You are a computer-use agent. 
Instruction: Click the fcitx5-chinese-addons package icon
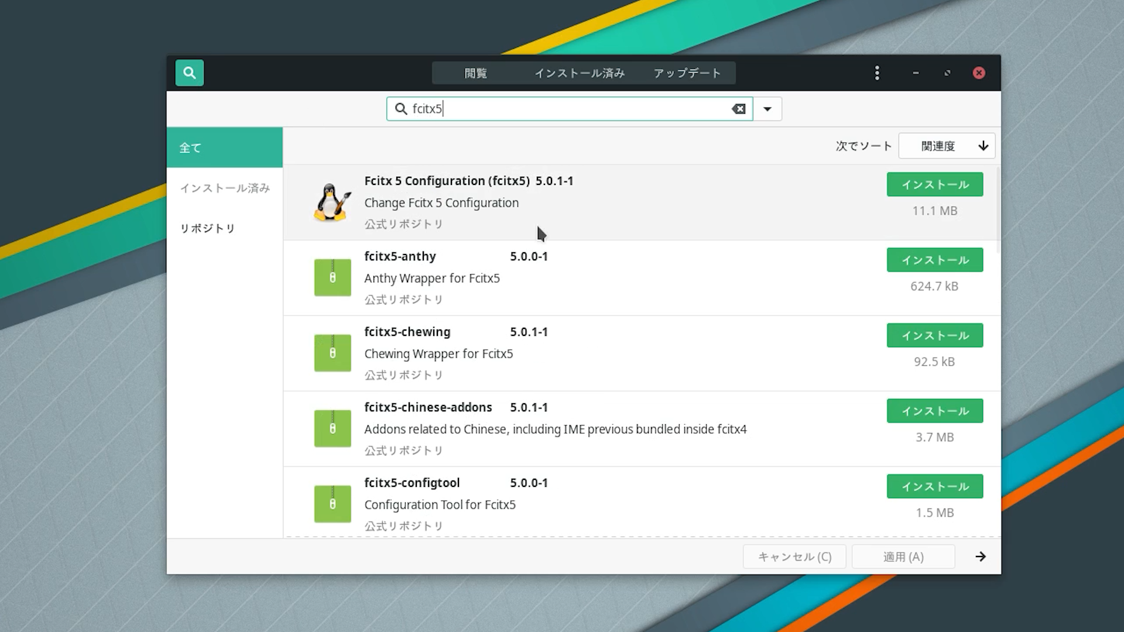coord(332,428)
